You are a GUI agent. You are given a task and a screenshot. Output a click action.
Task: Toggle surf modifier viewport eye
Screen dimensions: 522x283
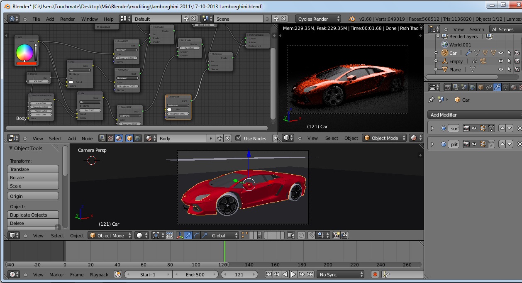click(474, 128)
